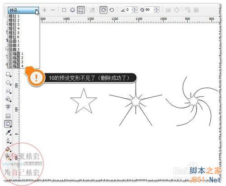Choose preset 压缩器 2 from list
Image resolution: width=226 pixels, height=186 pixels.
24,58
